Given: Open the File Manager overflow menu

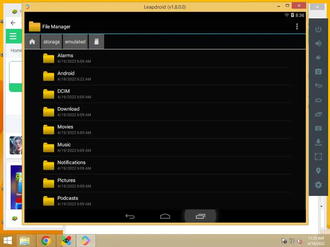Looking at the screenshot, I should pyautogui.click(x=297, y=26).
